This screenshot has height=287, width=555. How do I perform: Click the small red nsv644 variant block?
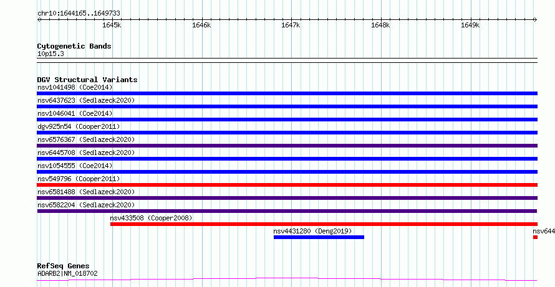[535, 237]
